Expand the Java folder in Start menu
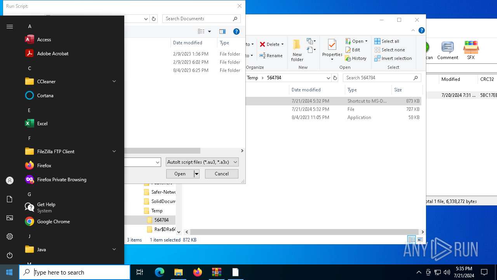This screenshot has height=280, width=497. tap(114, 249)
